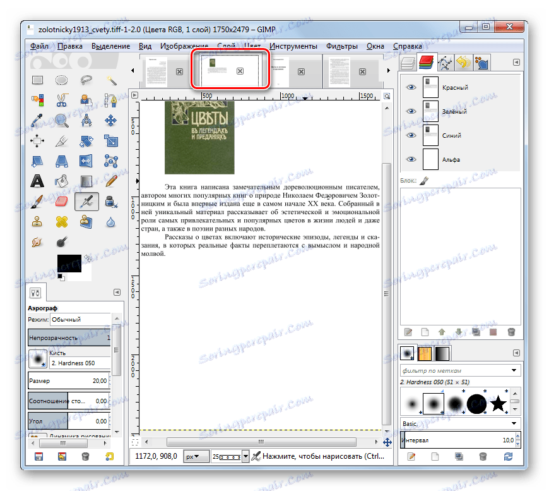The width and height of the screenshot is (549, 491).
Task: Switch to the Undo History tab
Action: (464, 63)
